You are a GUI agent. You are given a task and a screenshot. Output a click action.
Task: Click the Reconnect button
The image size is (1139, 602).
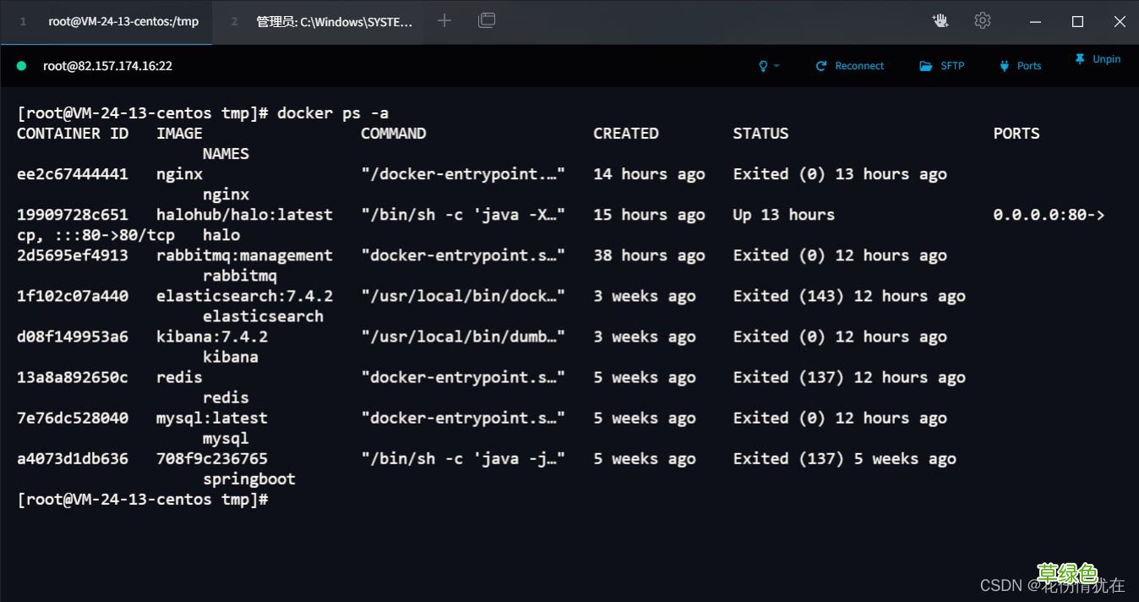click(850, 66)
